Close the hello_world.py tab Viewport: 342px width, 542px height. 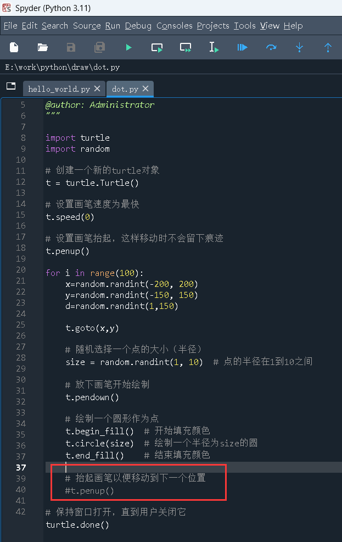point(97,88)
